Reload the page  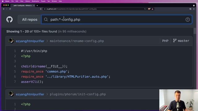point(10,9)
